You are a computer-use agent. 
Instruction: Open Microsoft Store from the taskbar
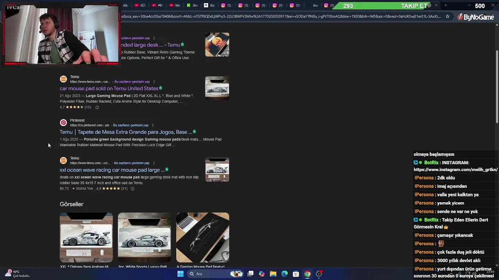click(x=296, y=274)
